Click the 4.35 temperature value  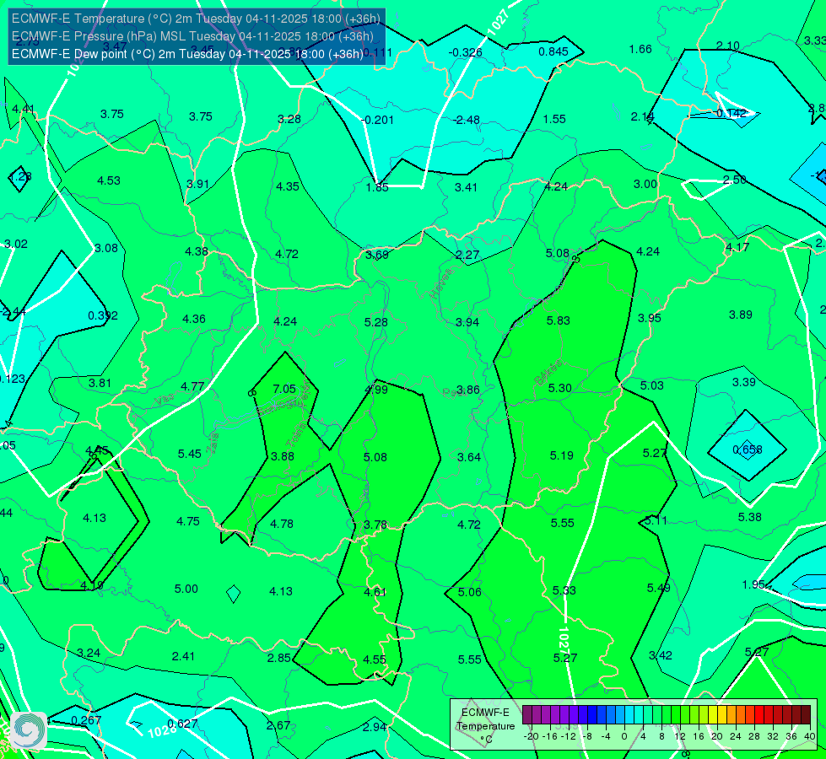pos(288,186)
